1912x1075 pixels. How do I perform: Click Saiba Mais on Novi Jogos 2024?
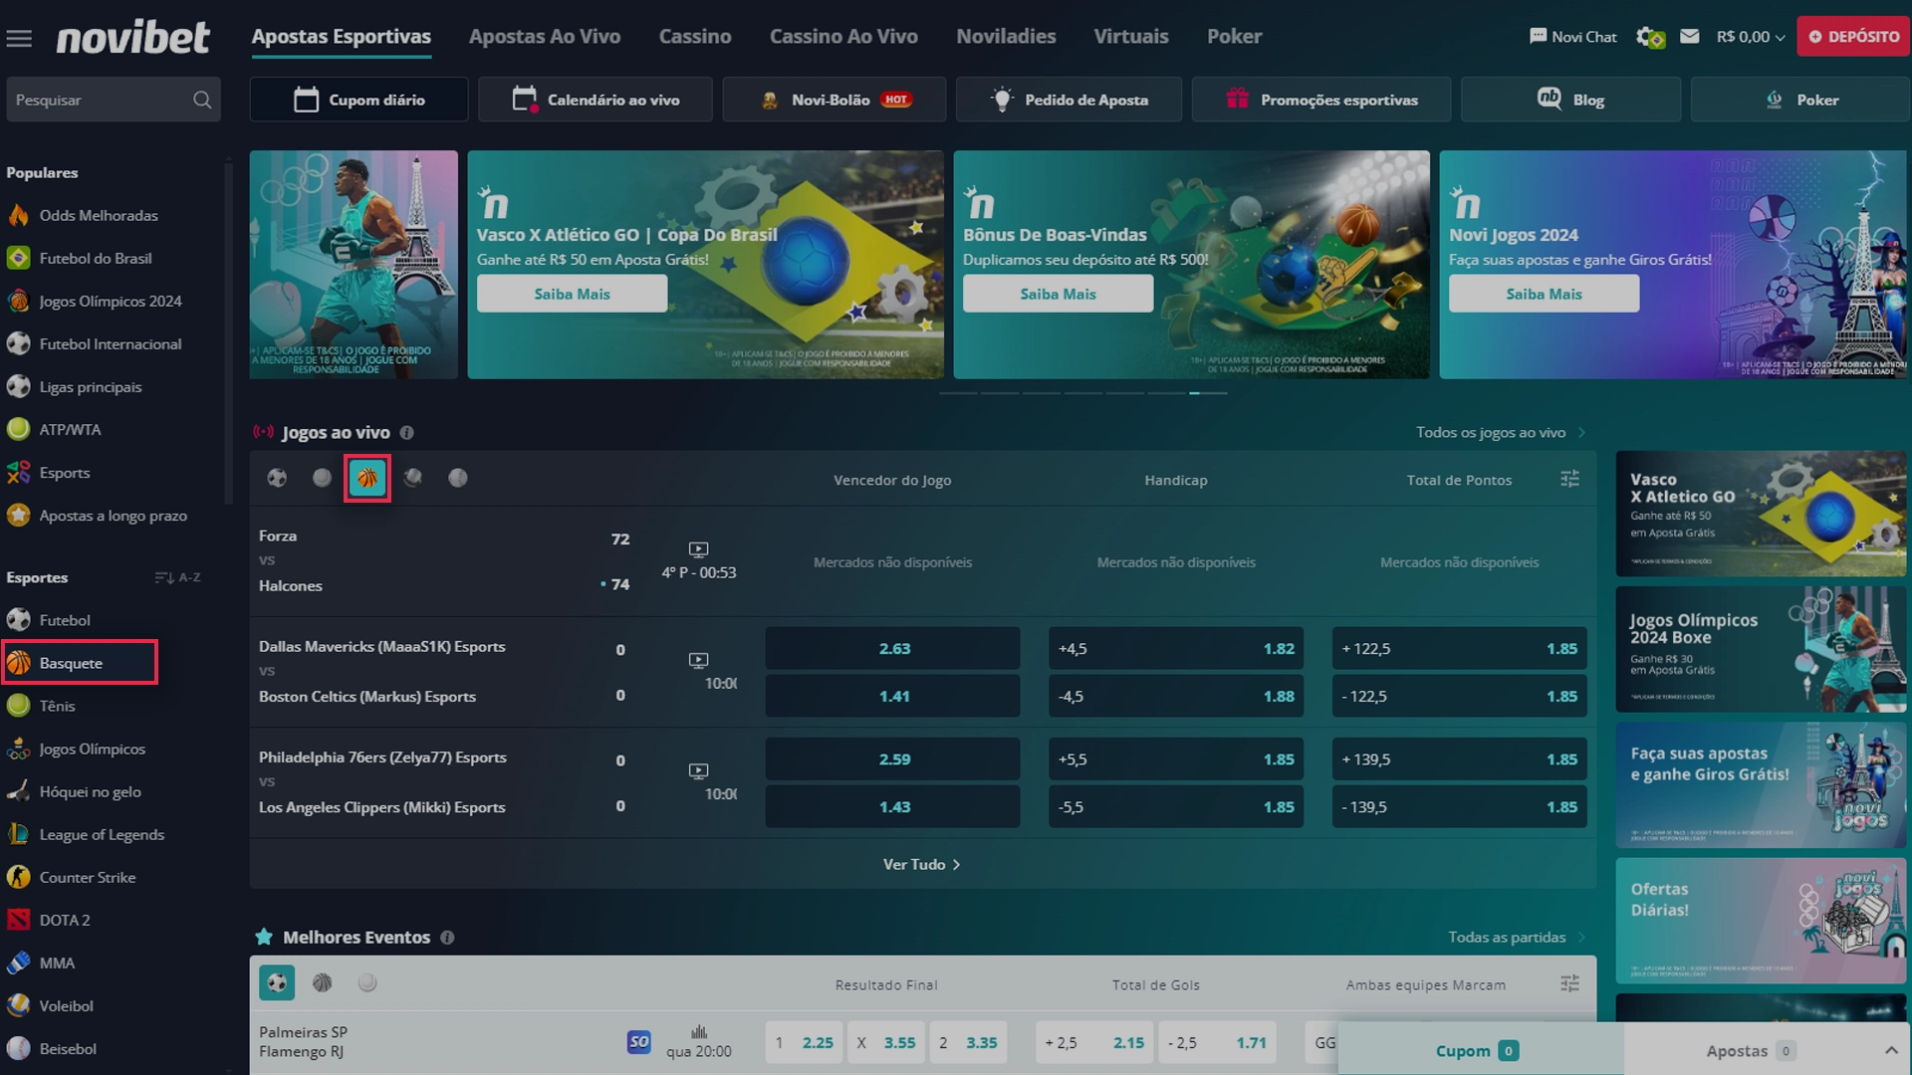click(x=1544, y=294)
